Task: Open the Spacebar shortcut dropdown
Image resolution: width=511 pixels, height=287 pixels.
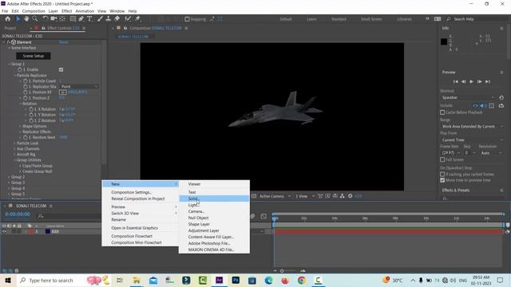Action: pyautogui.click(x=468, y=97)
